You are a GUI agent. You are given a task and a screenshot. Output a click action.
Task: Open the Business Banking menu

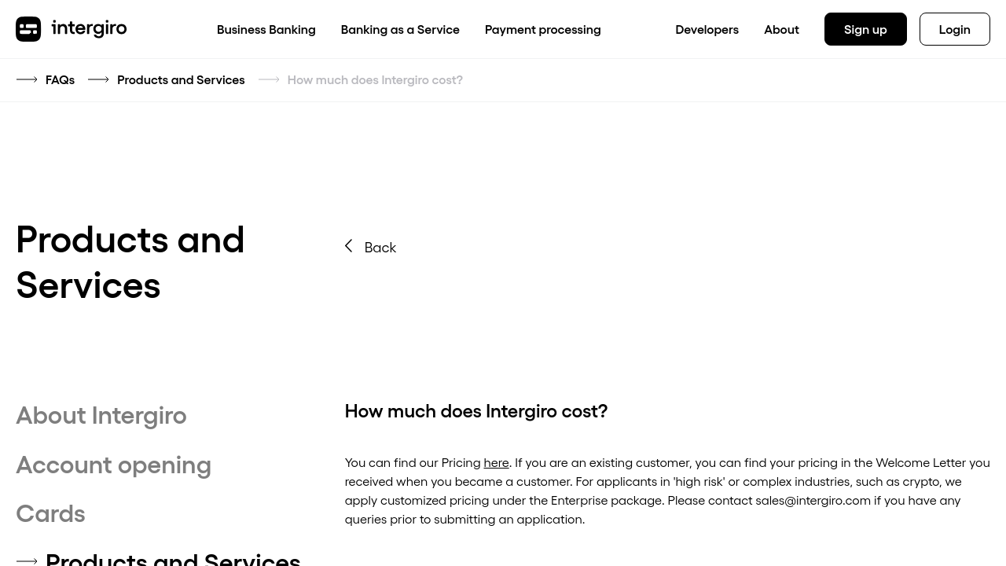point(266,29)
